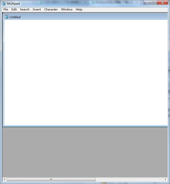170x184 pixels.
Task: Maximize the Multipad window
Action: (x=154, y=3)
